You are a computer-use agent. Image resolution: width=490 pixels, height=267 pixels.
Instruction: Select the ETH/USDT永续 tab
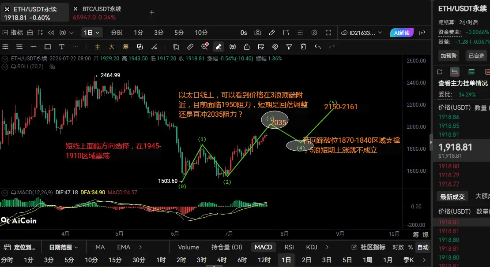pos(34,12)
